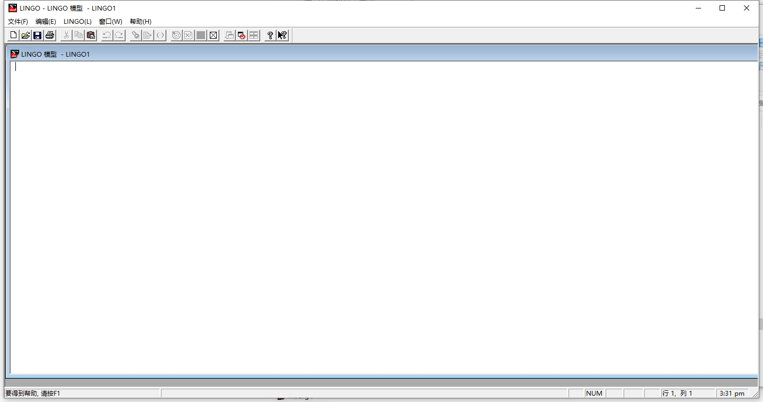Maximize the LINGO main window

722,8
